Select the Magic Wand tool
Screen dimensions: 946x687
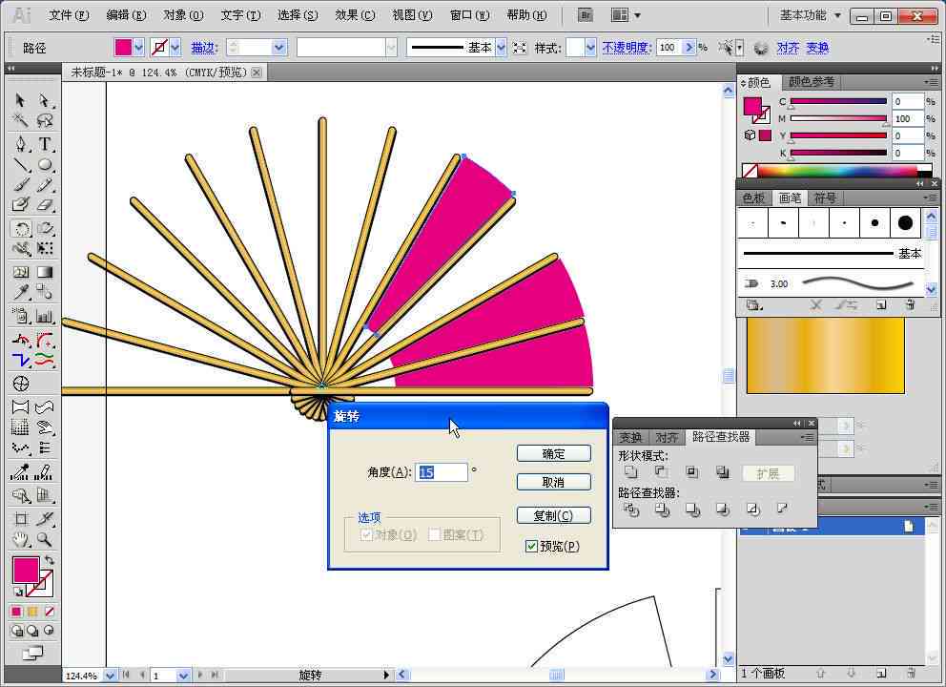(x=20, y=120)
